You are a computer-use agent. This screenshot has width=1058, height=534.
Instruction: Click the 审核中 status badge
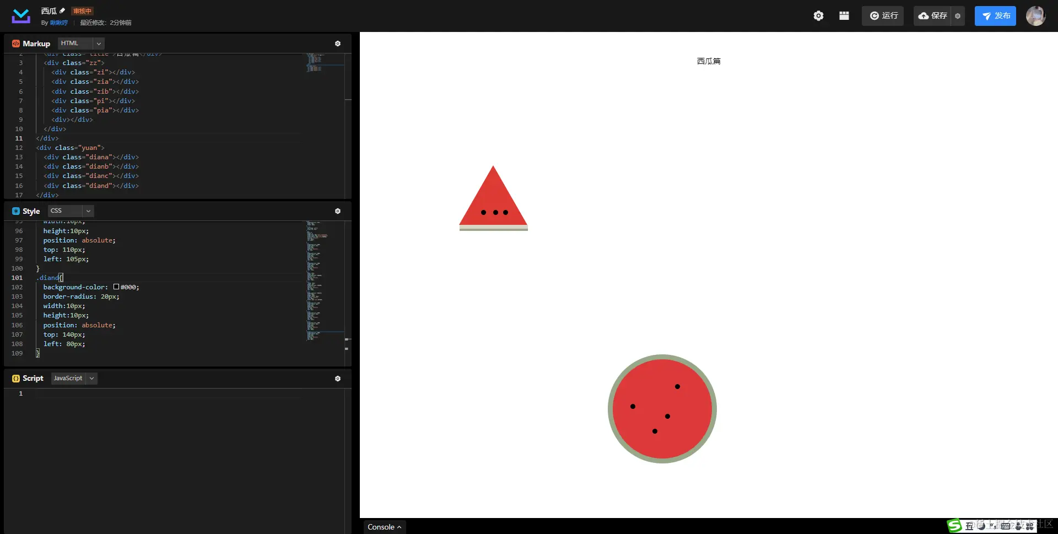[x=82, y=11]
